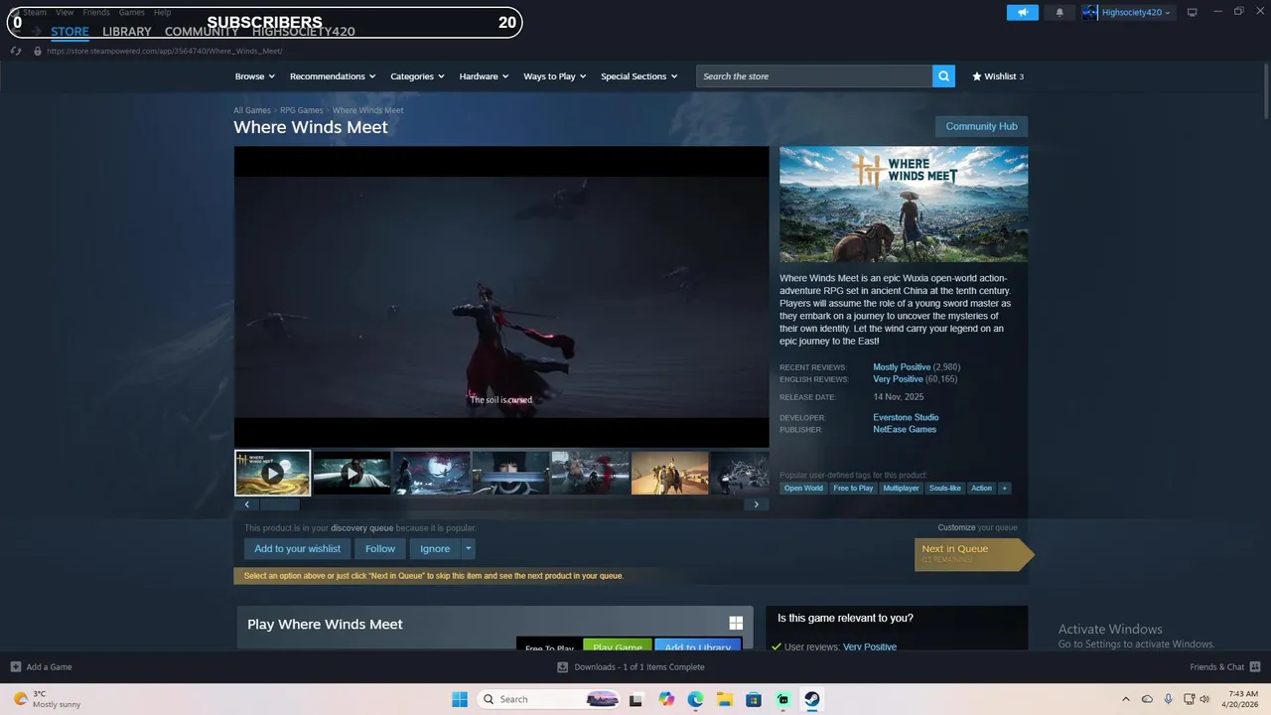Viewport: 1271px width, 715px height.
Task: Open Microsoft Store from the taskbar
Action: point(754,699)
